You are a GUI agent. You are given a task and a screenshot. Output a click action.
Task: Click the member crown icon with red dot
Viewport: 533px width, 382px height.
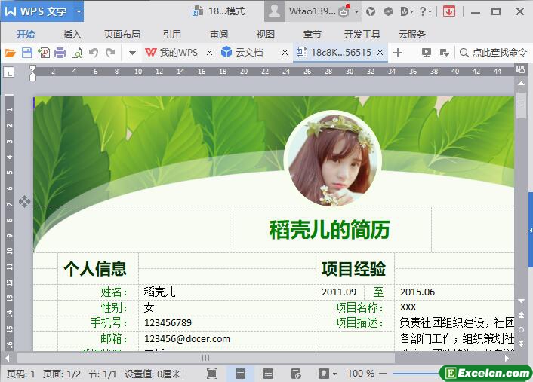point(344,11)
